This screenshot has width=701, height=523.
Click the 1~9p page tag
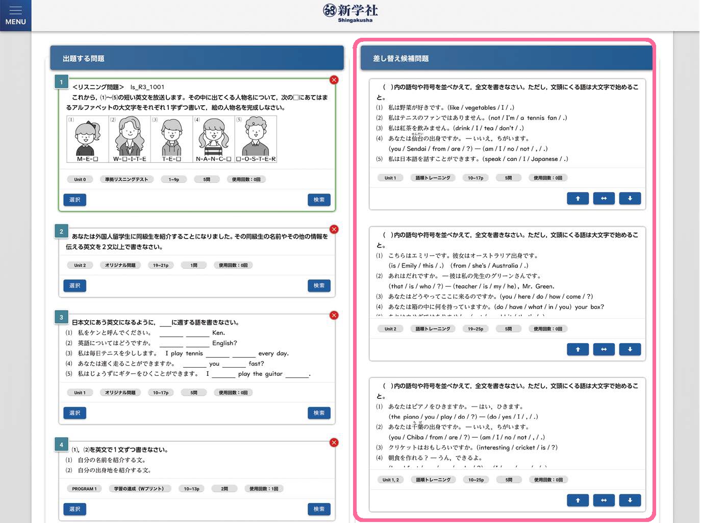click(174, 179)
